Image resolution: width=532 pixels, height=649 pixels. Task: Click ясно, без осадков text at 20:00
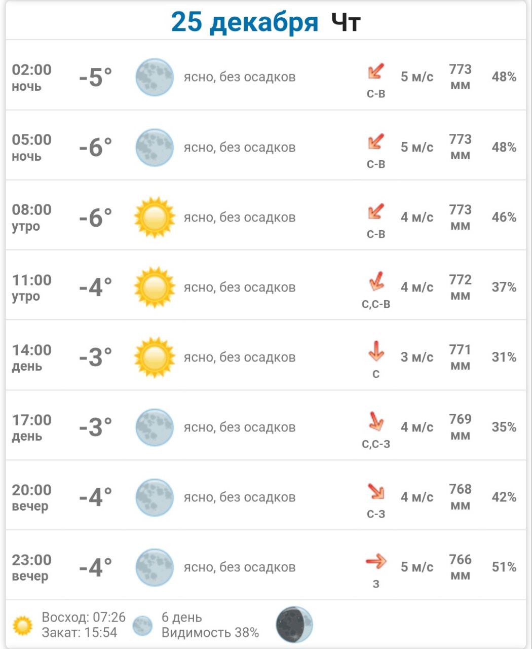coord(240,497)
